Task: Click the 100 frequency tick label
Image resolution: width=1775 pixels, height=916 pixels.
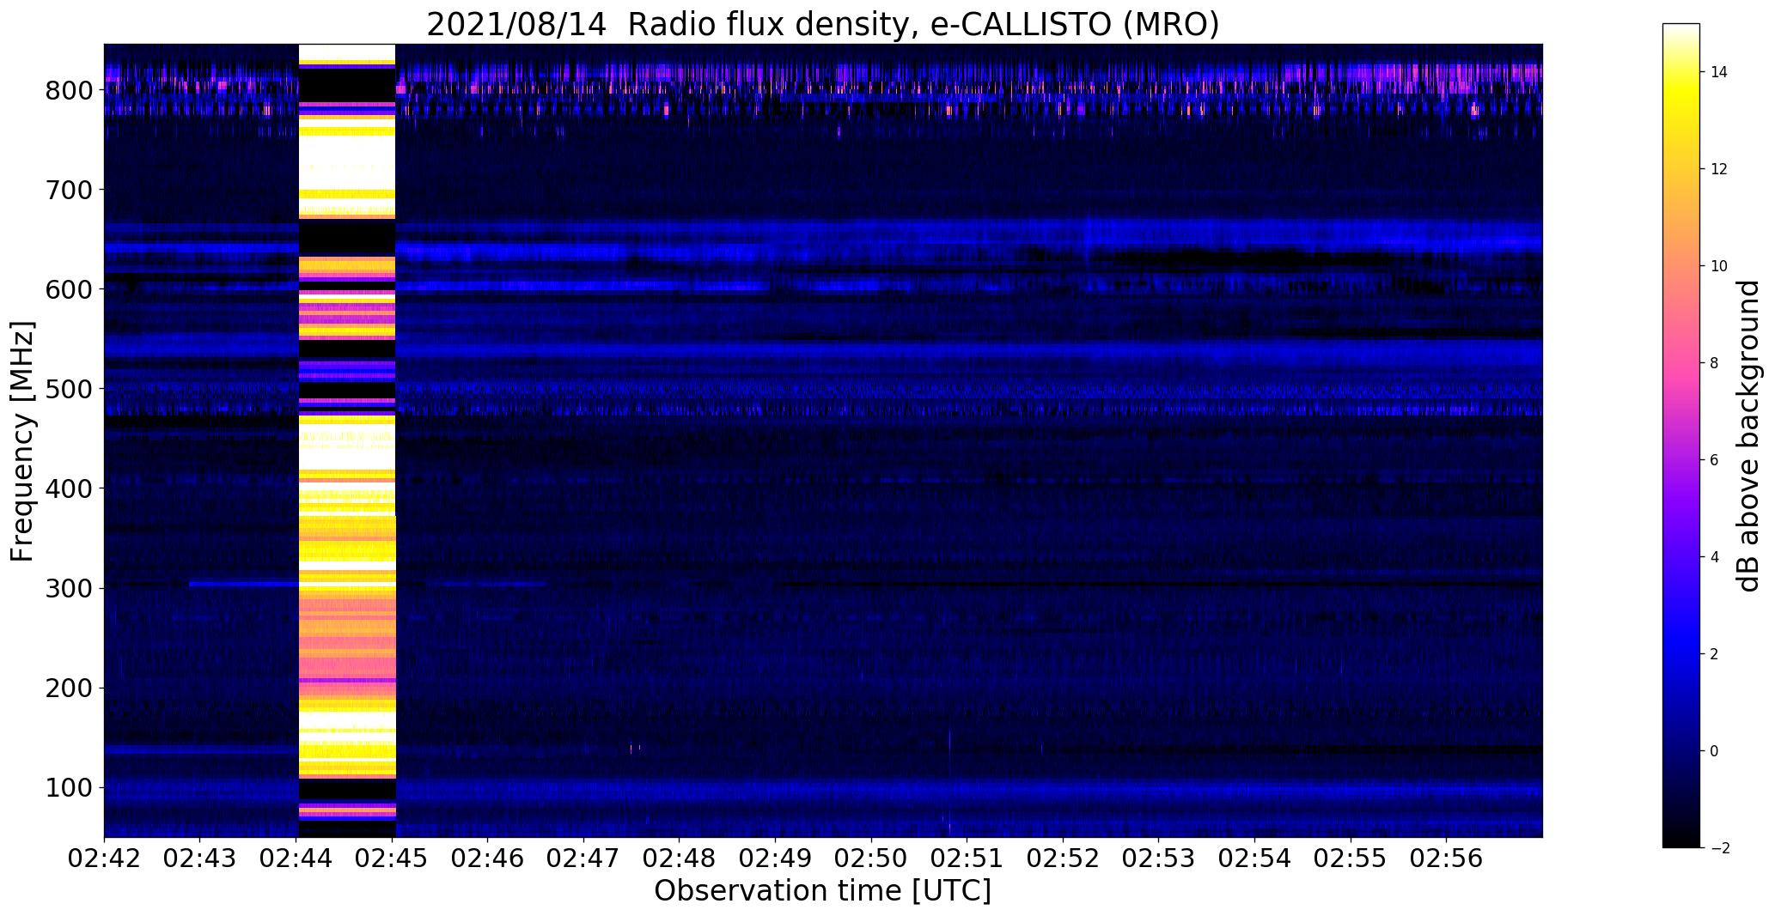Action: point(70,787)
